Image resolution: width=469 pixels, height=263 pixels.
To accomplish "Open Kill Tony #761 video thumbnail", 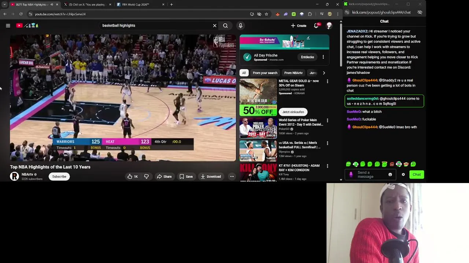I will point(258,172).
